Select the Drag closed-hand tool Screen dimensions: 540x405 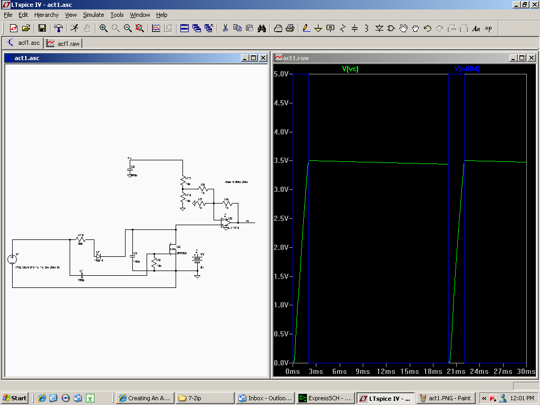point(416,28)
